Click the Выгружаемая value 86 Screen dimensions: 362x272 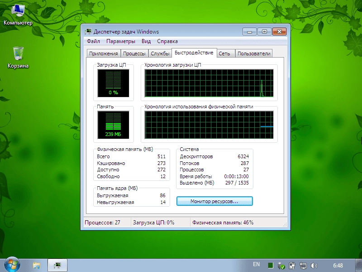162,196
